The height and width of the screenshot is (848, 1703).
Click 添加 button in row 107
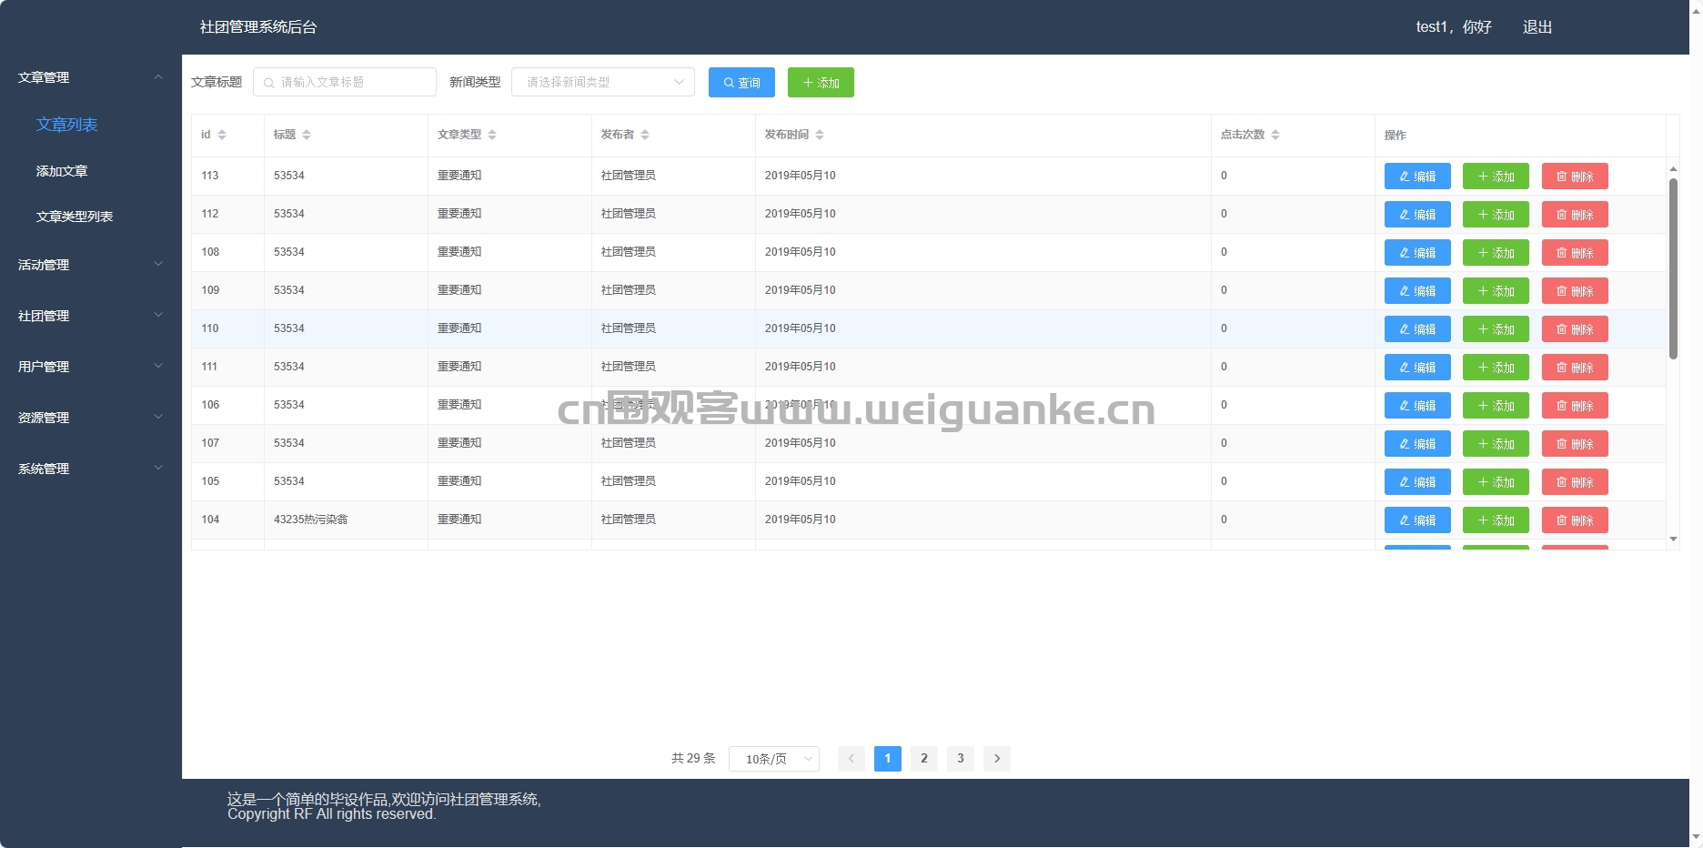[x=1496, y=444]
